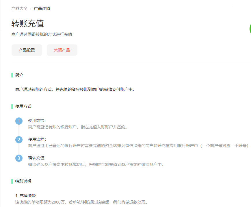This screenshot has width=251, height=207.
Task: Click the 简介 section heading
Action: (x=19, y=75)
